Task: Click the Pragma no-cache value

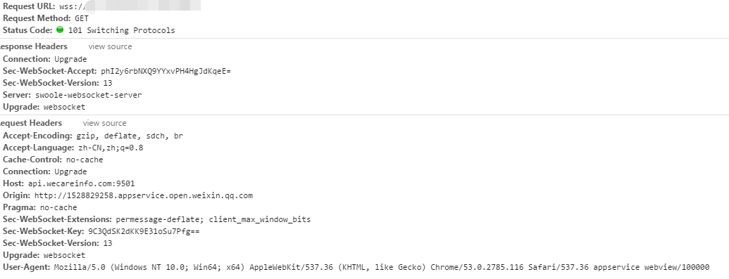Action: pyautogui.click(x=58, y=207)
